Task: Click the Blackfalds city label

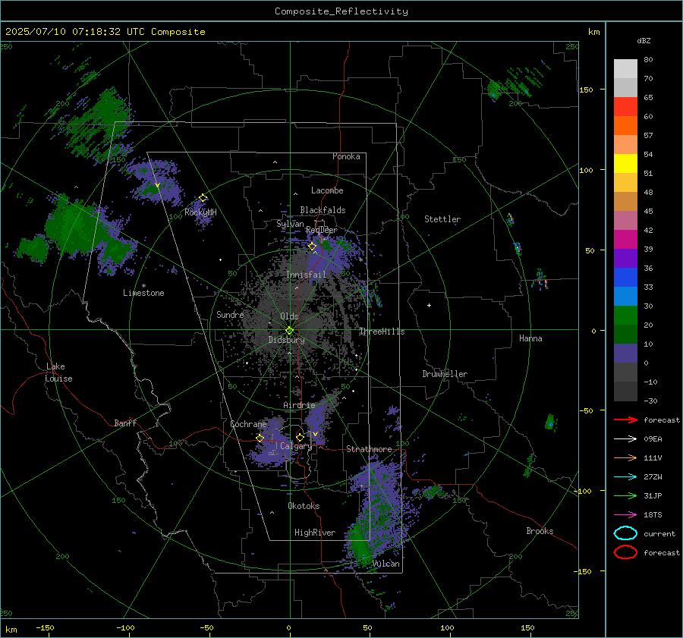Action: click(x=323, y=210)
